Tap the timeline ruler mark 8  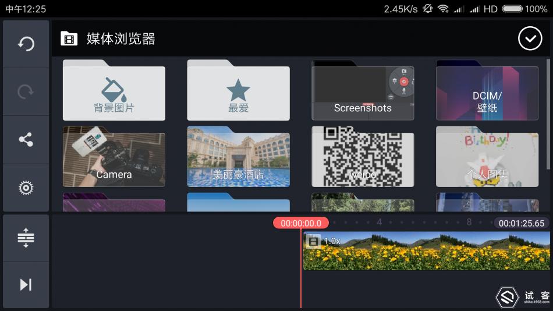469,222
